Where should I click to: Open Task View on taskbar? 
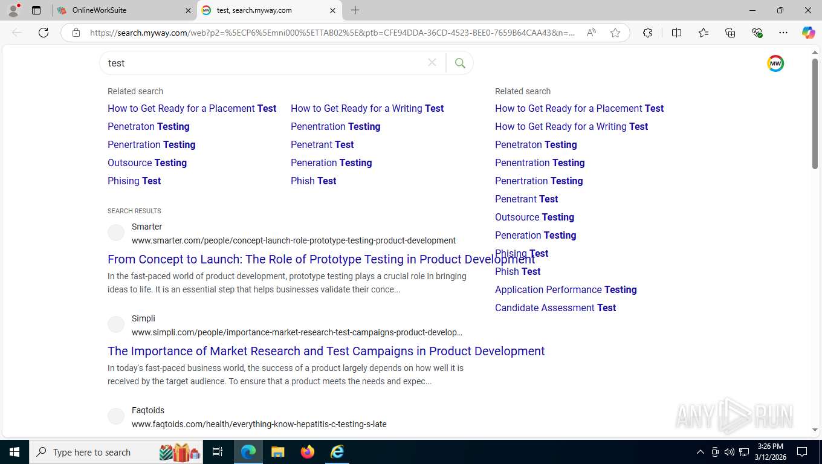click(218, 452)
